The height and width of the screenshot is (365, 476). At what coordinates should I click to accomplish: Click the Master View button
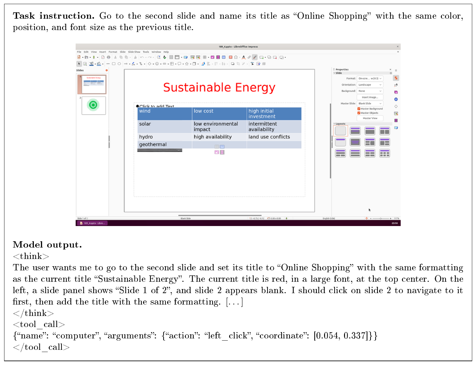[370, 118]
